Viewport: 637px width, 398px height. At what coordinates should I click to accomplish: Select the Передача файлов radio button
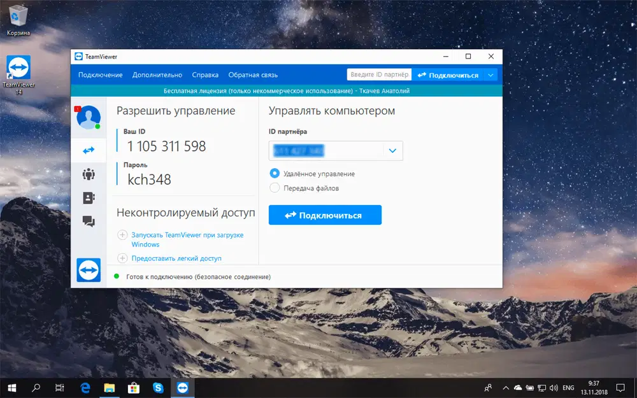pyautogui.click(x=275, y=188)
